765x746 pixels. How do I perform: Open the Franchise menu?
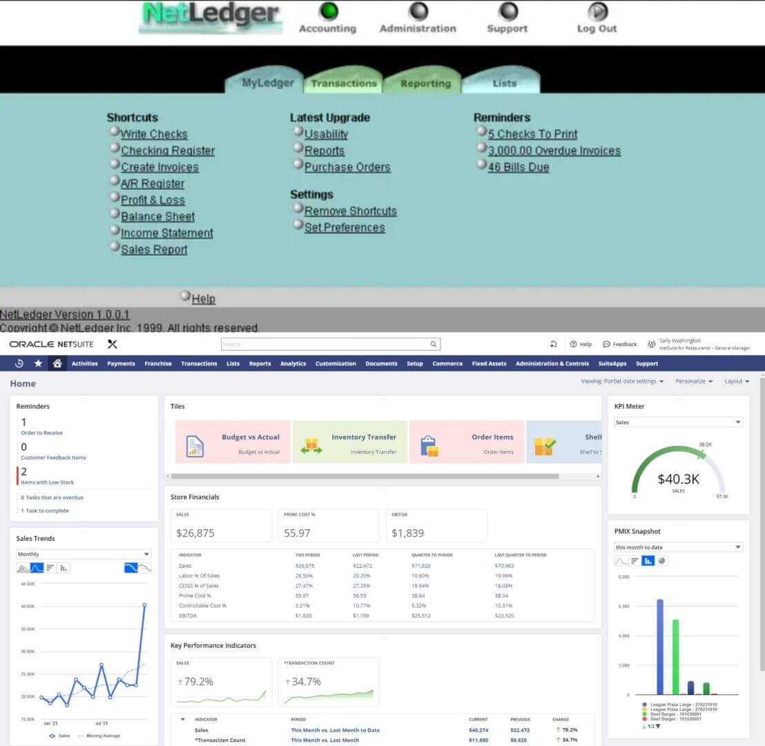(157, 364)
